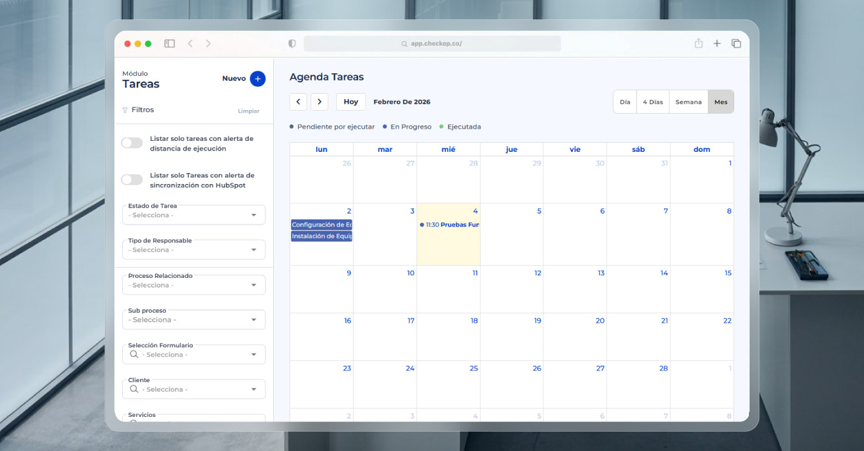Viewport: 864px width, 451px height.
Task: Enable alerta de sincronización con HubSpot toggle
Action: tap(132, 179)
